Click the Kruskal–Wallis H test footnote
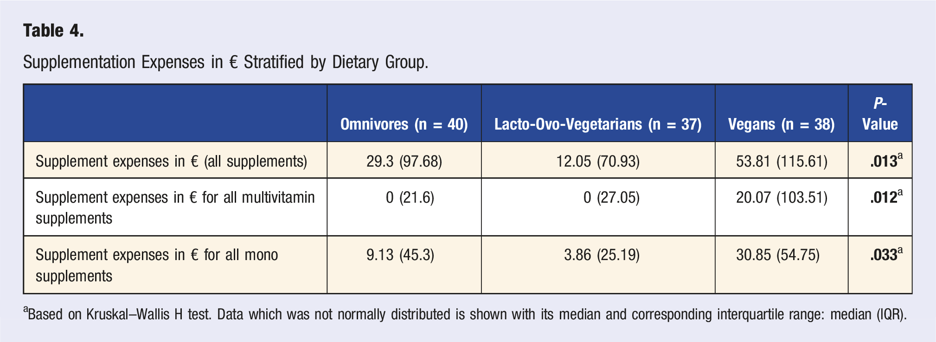Image resolution: width=936 pixels, height=342 pixels. (x=465, y=314)
